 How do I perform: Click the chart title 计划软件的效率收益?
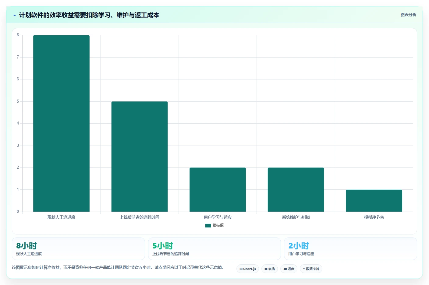click(89, 15)
